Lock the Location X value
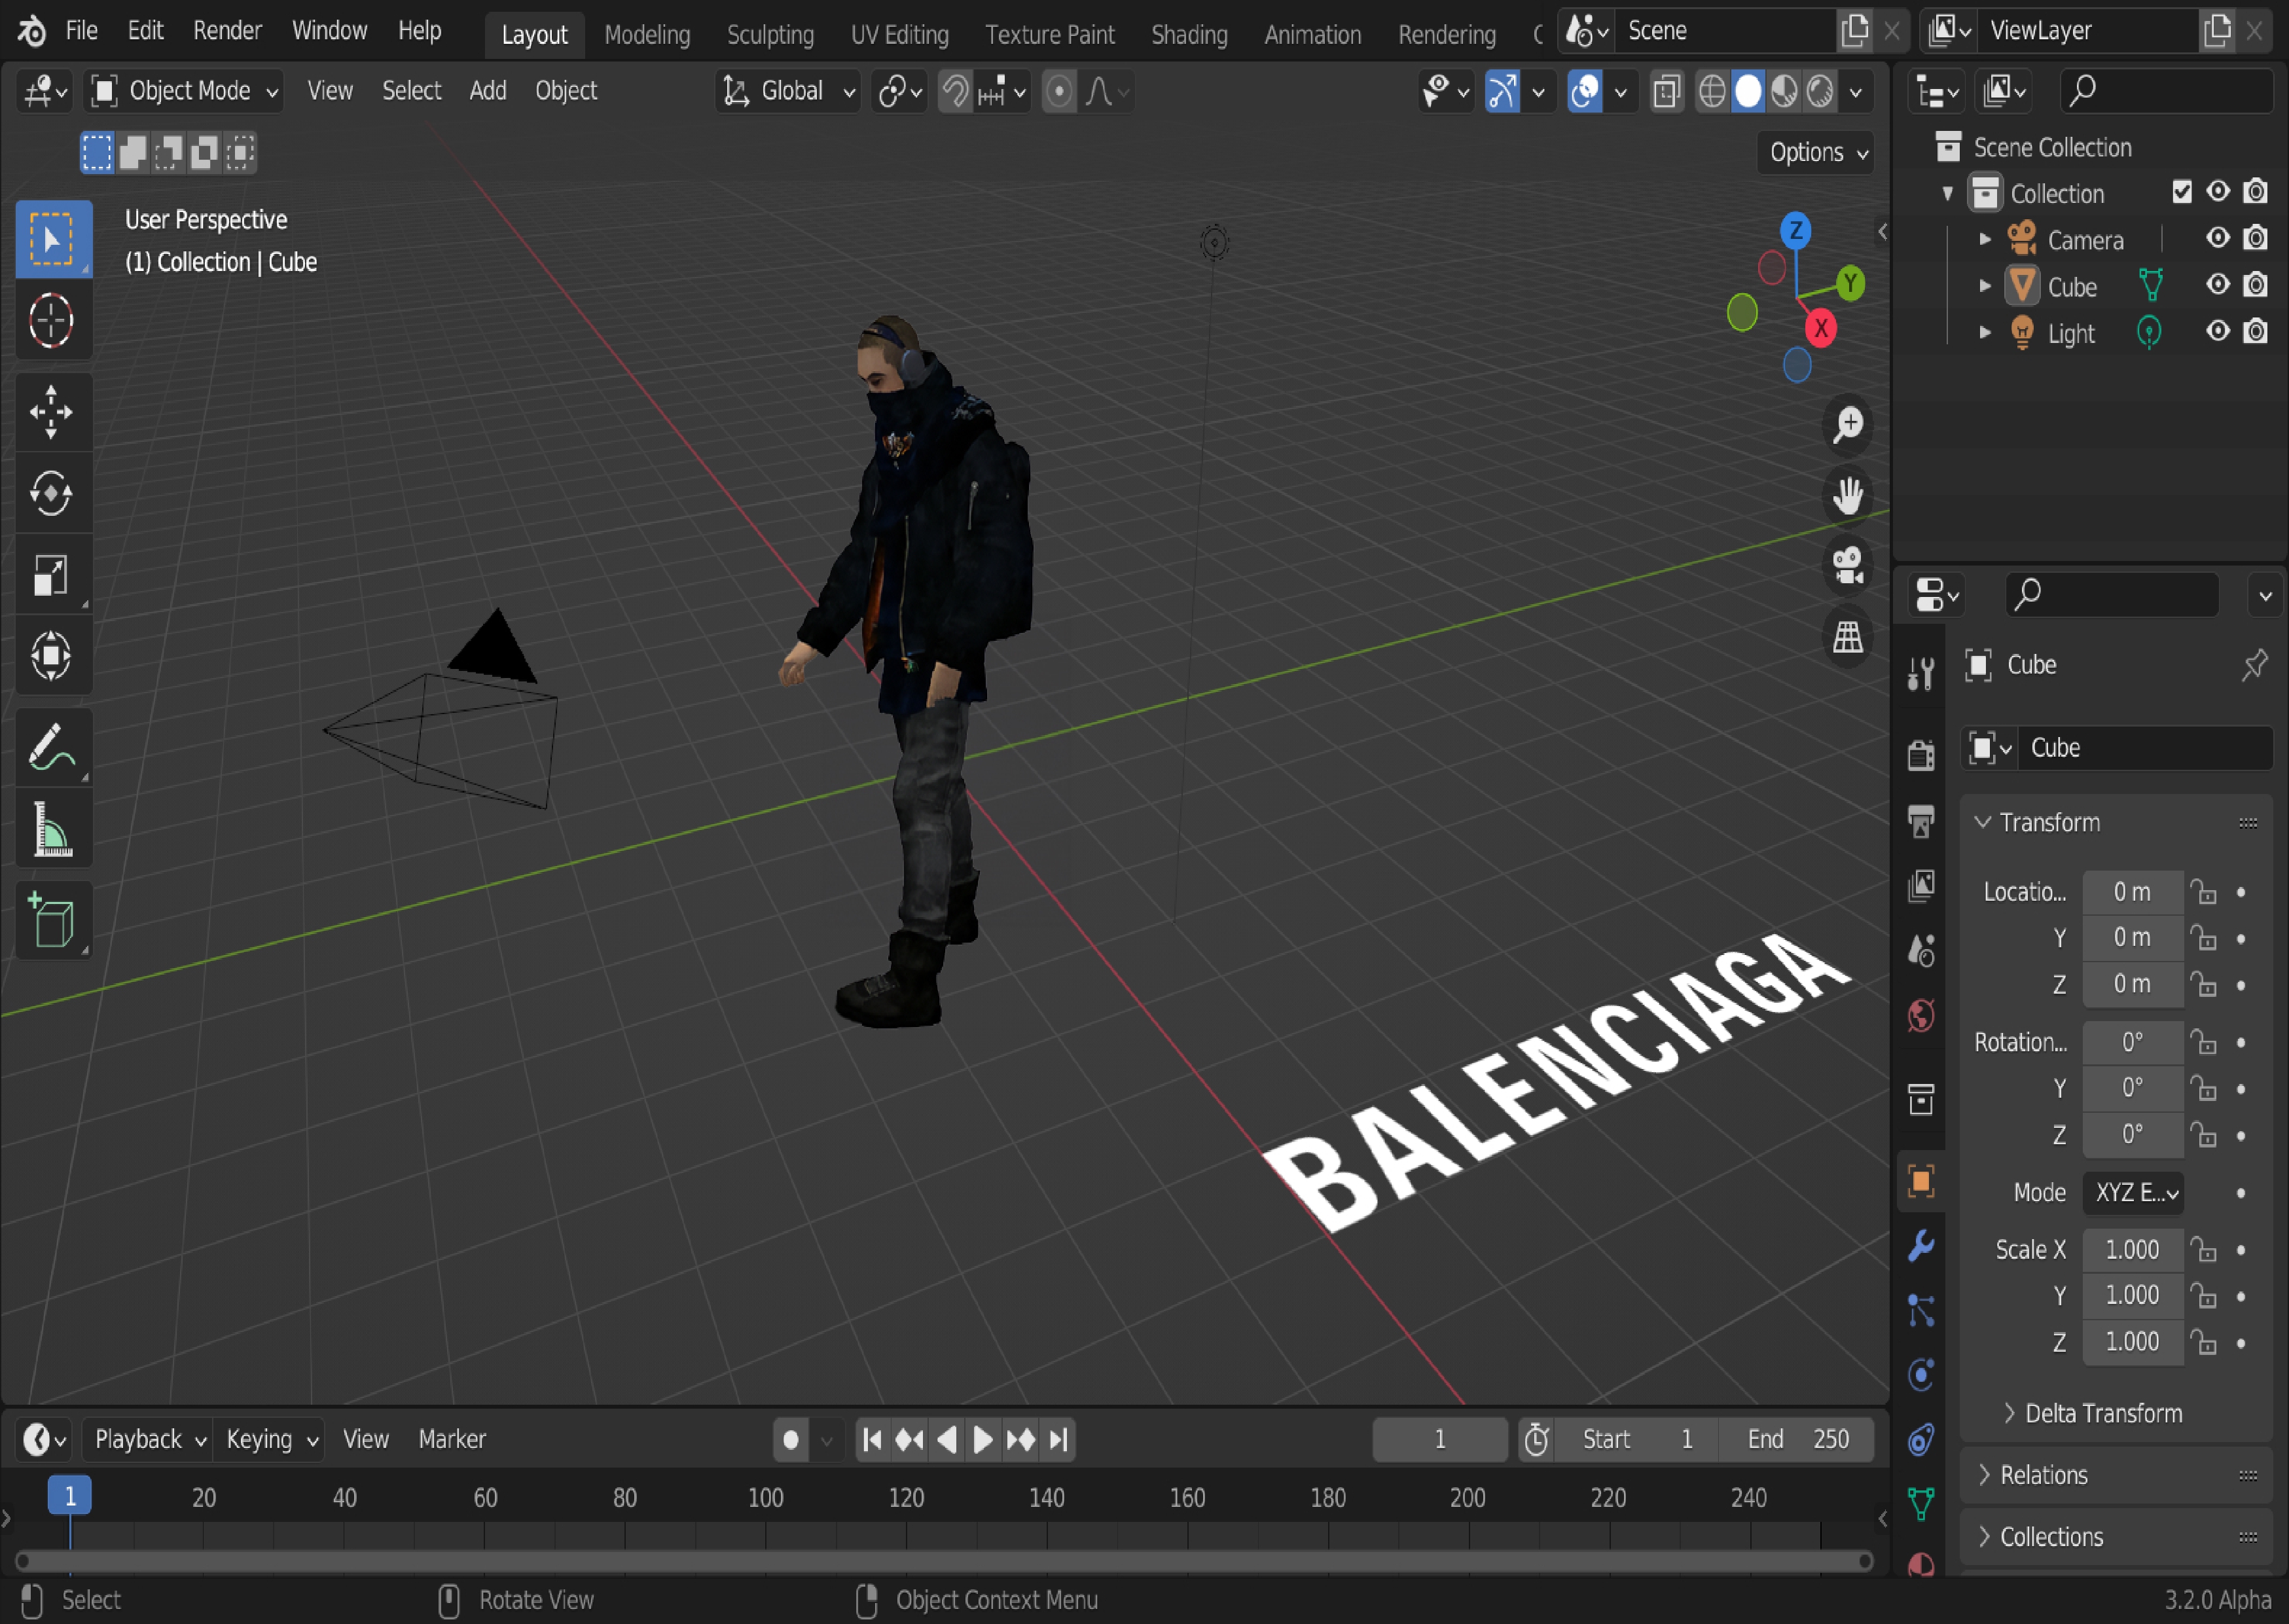The height and width of the screenshot is (1624, 2289). 2203,892
